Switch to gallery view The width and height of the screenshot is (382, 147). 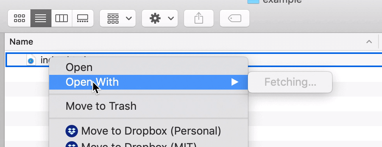[x=83, y=18]
